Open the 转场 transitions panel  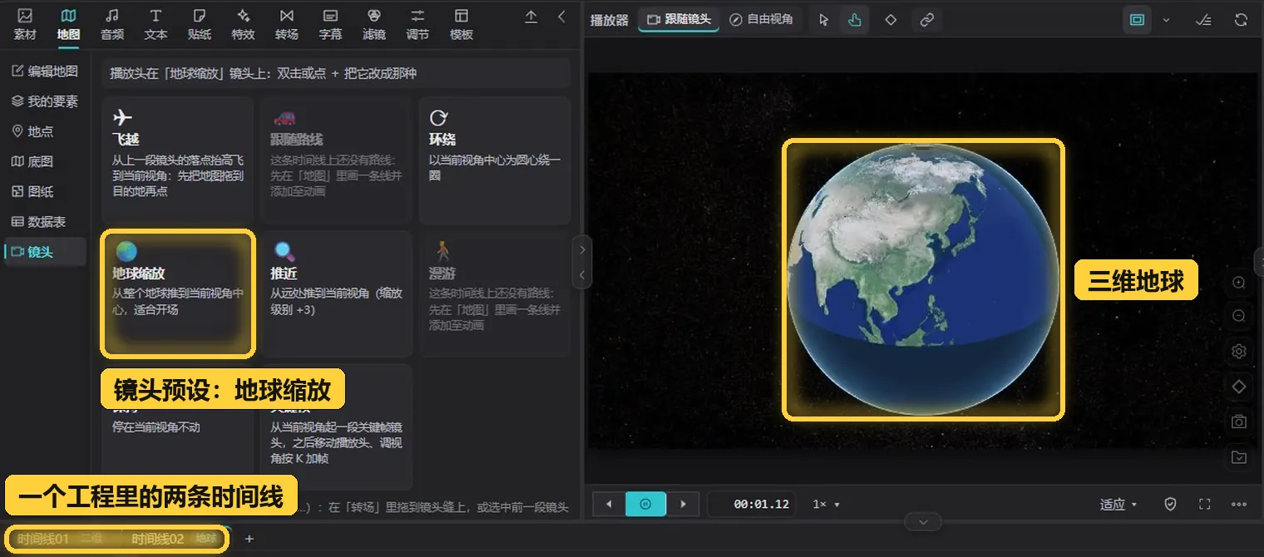pos(287,24)
